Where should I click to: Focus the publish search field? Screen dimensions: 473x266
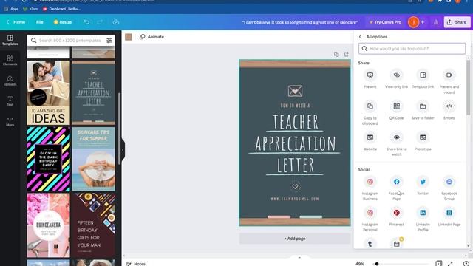412,49
